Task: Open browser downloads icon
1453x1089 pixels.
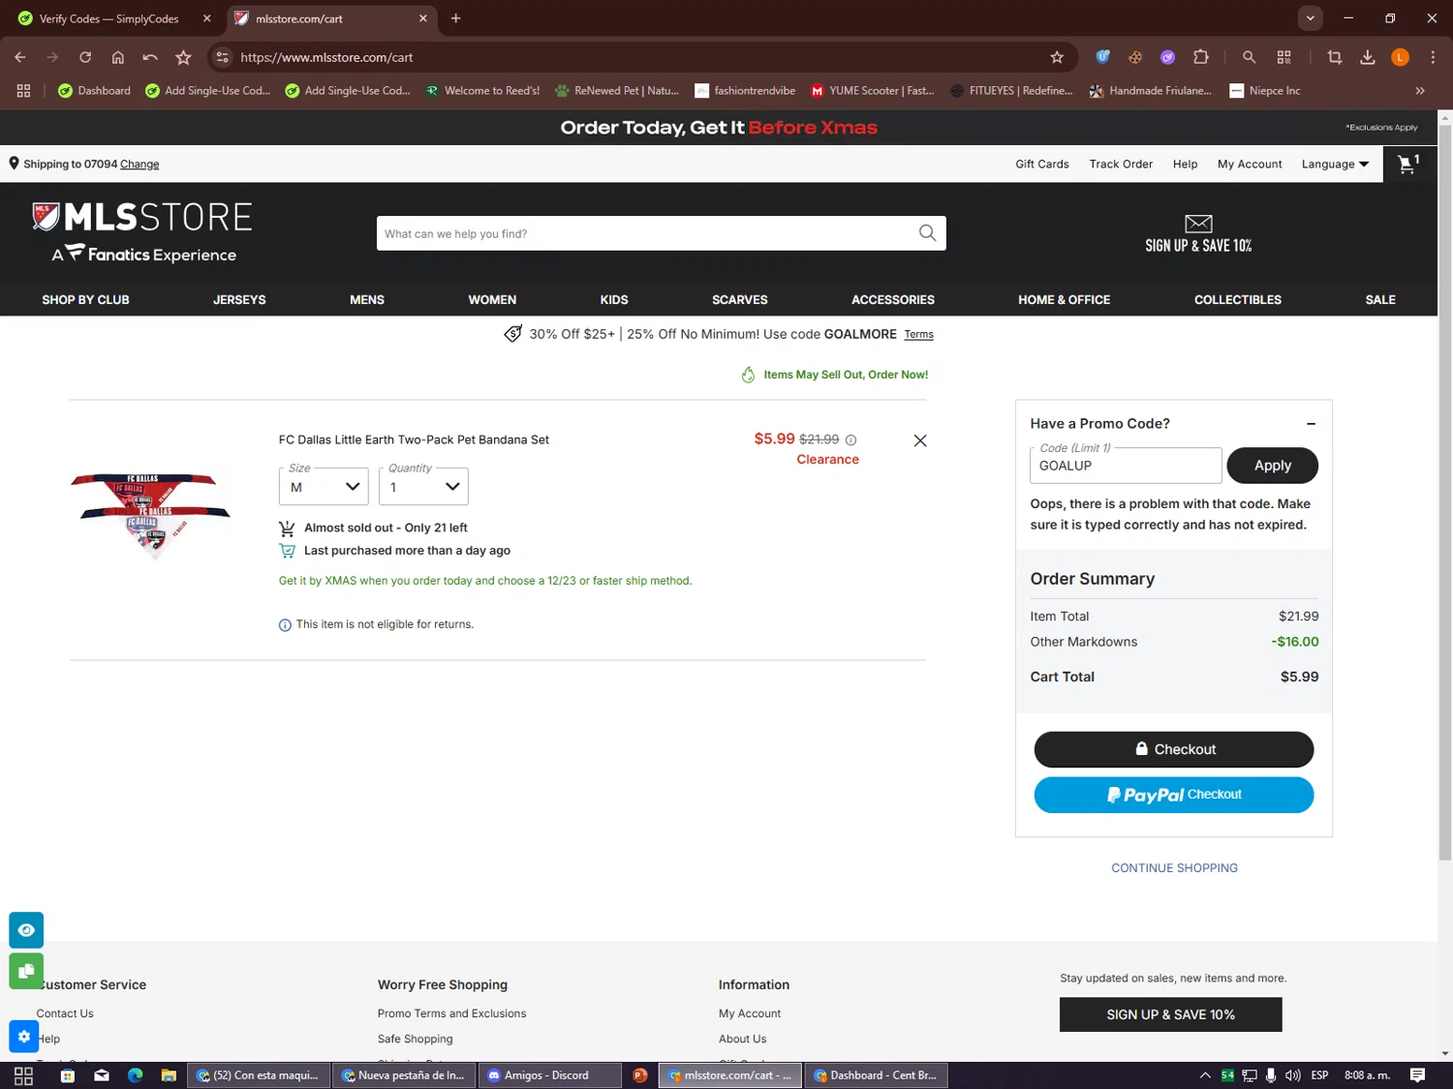Action: coord(1367,57)
